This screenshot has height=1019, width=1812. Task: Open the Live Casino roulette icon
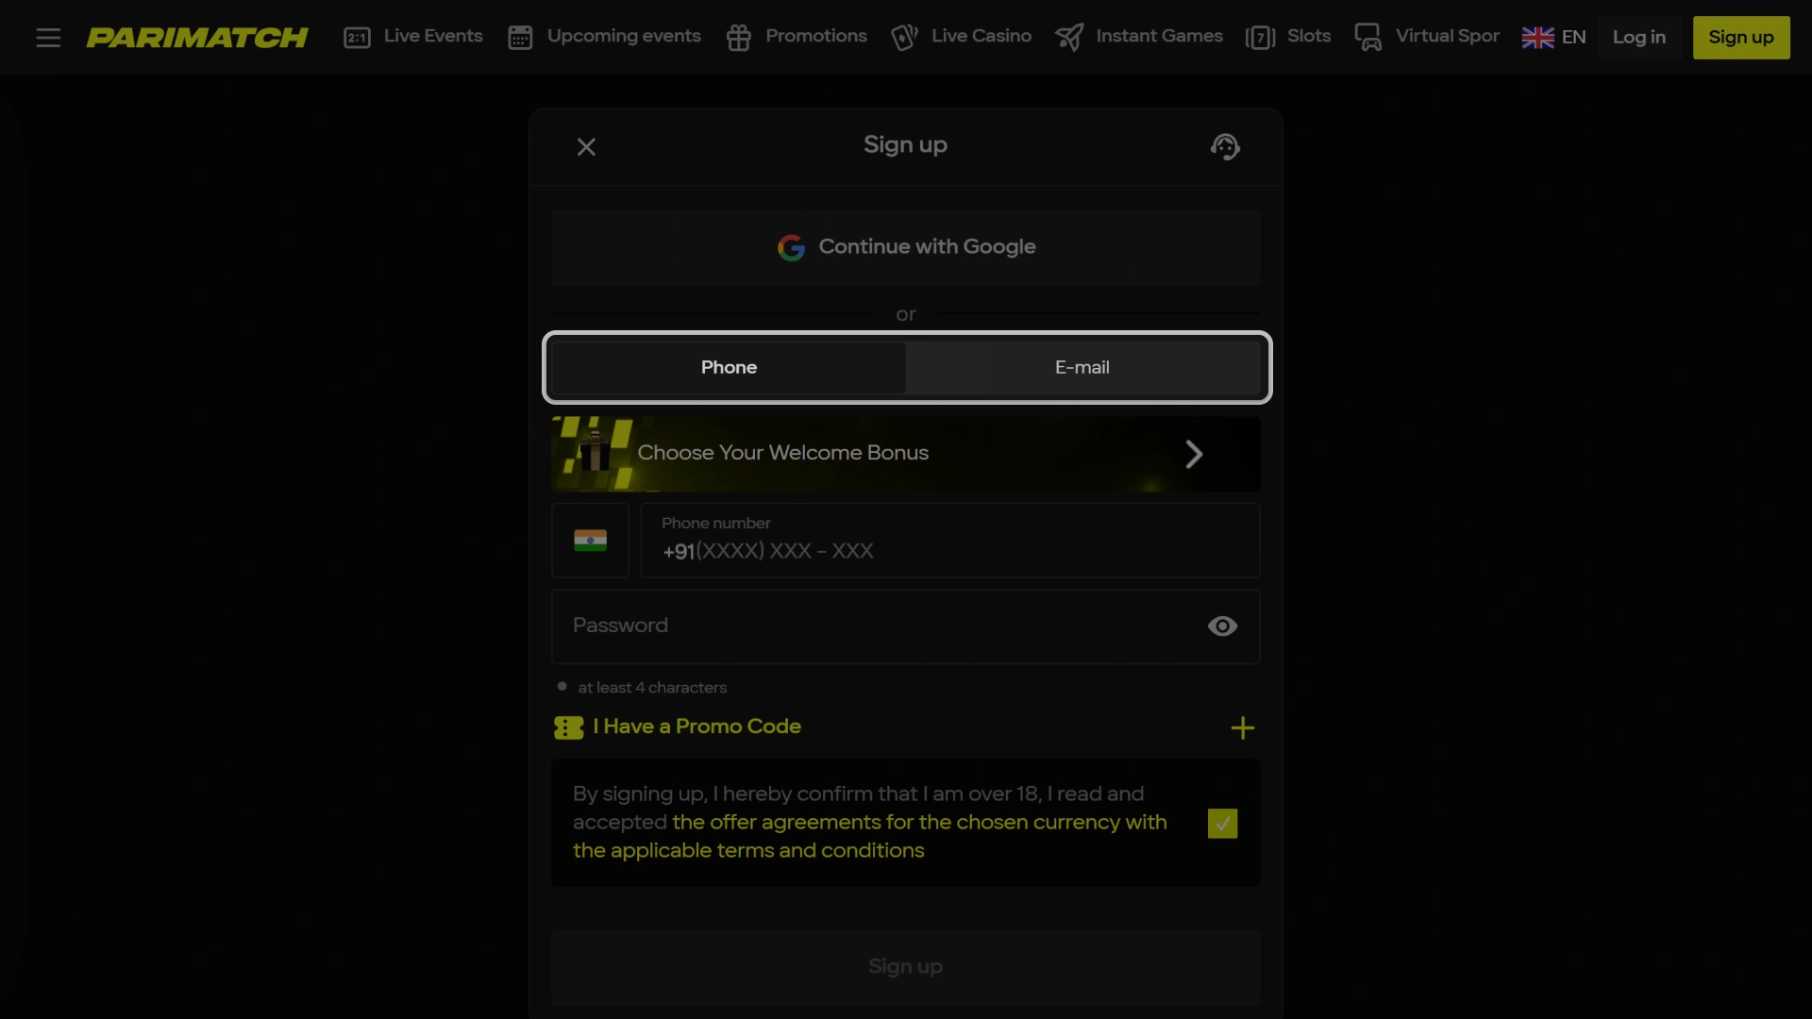[x=904, y=37]
